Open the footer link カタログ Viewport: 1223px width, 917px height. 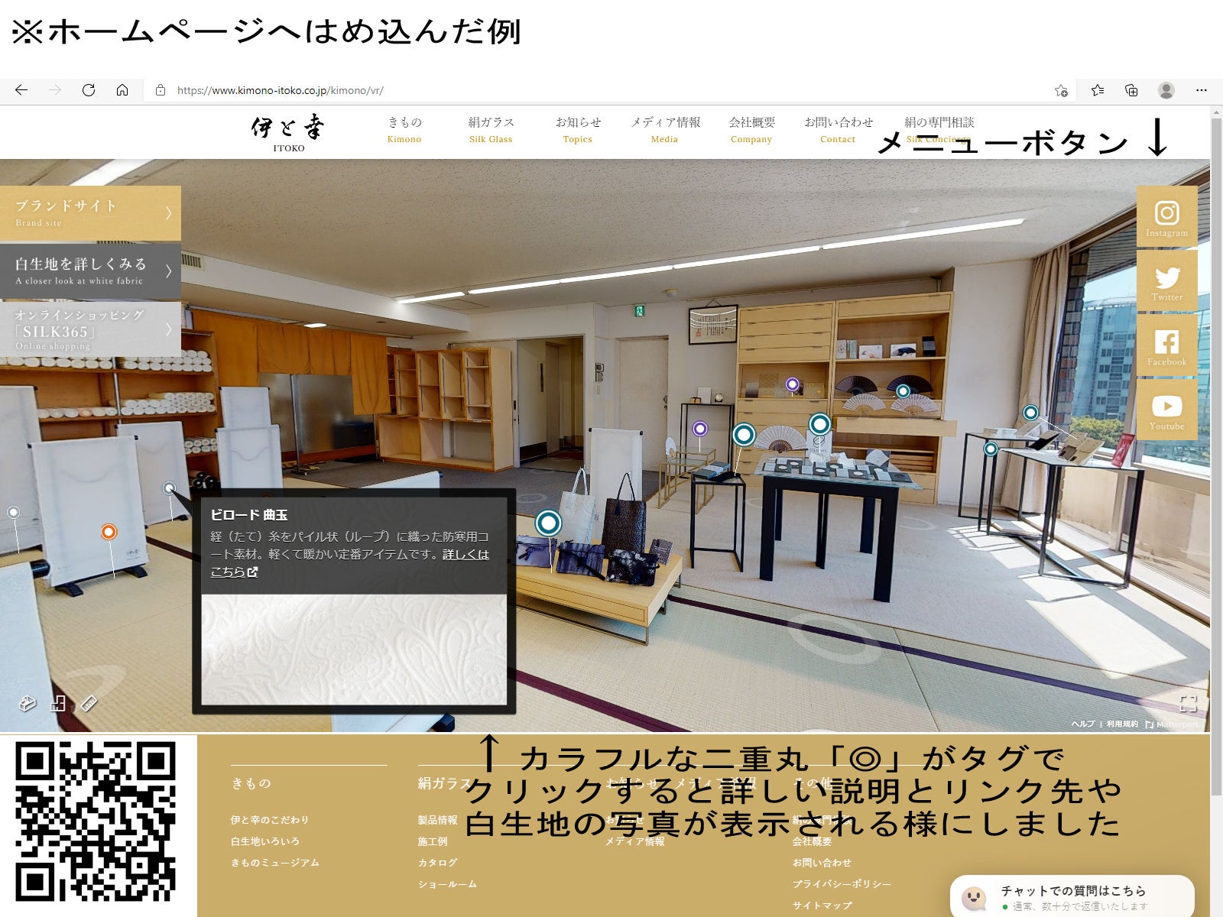[437, 863]
